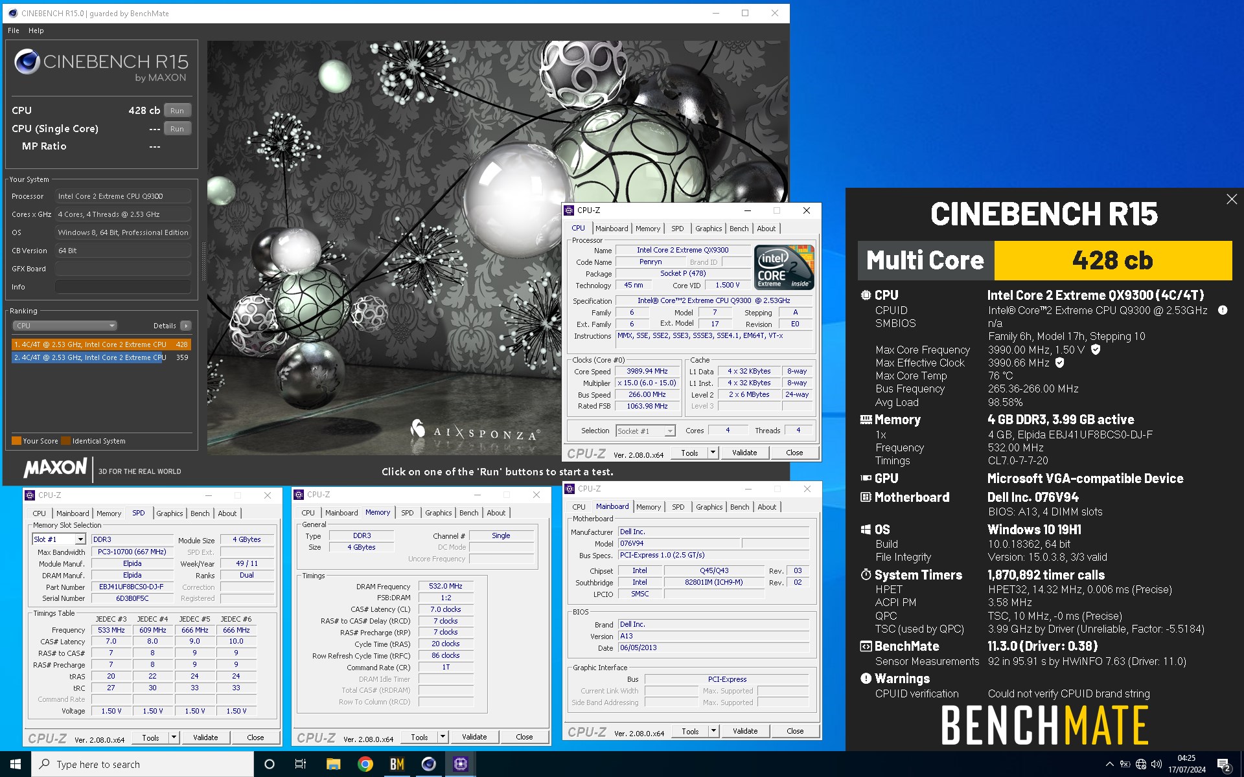The height and width of the screenshot is (777, 1244).
Task: Select ranking entry scoring 428
Action: click(101, 344)
